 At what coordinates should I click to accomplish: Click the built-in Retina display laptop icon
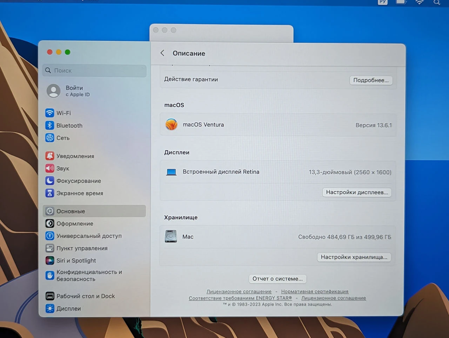172,172
